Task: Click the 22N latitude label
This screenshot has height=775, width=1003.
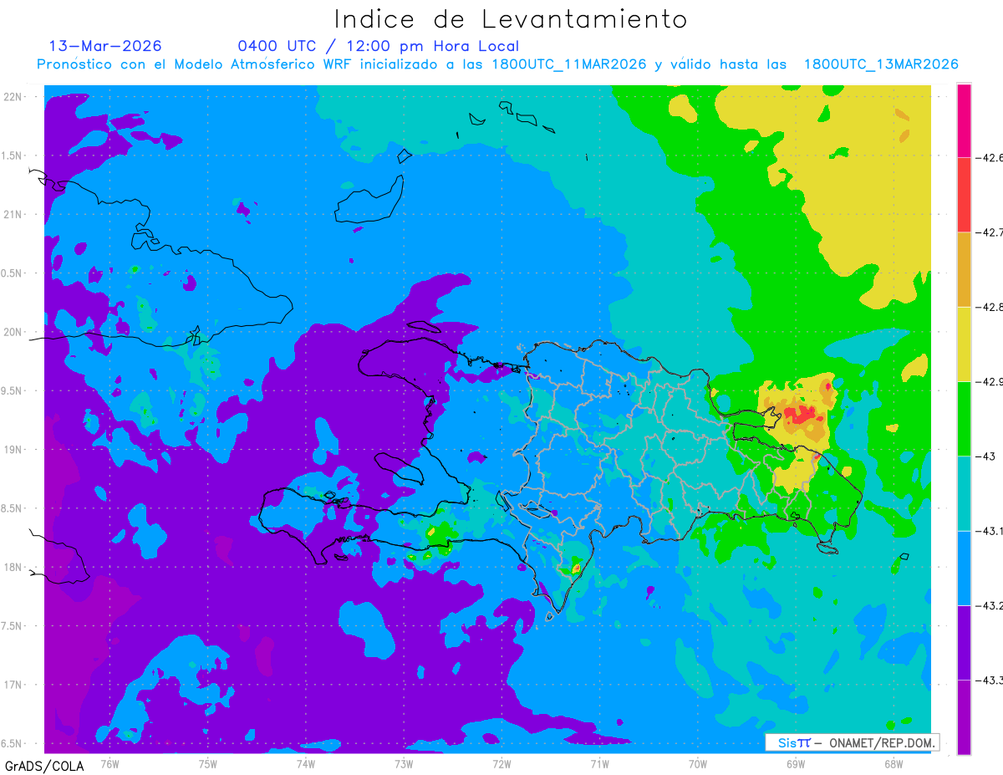Action: [13, 96]
